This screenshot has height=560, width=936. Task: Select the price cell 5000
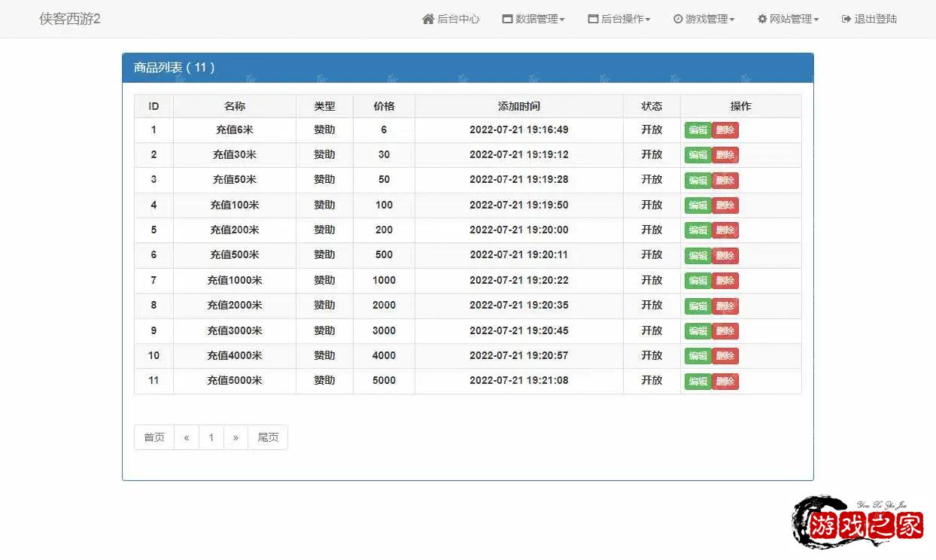click(384, 380)
